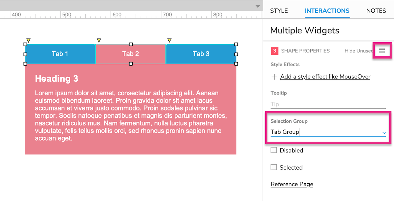The width and height of the screenshot is (394, 201).
Task: Click the top-right selection handle of the tabs
Action: coord(236,44)
